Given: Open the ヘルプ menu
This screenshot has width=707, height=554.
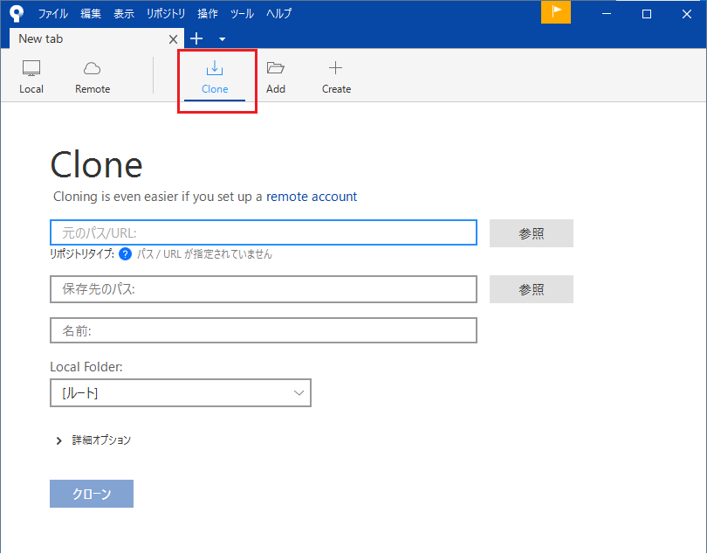Looking at the screenshot, I should (x=278, y=14).
